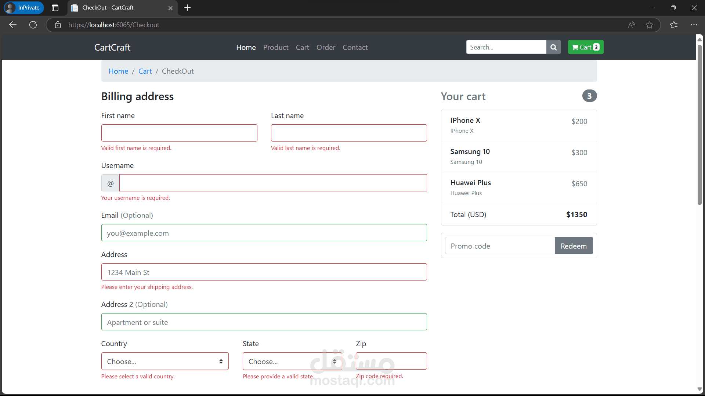Focus the First name input field

click(179, 133)
